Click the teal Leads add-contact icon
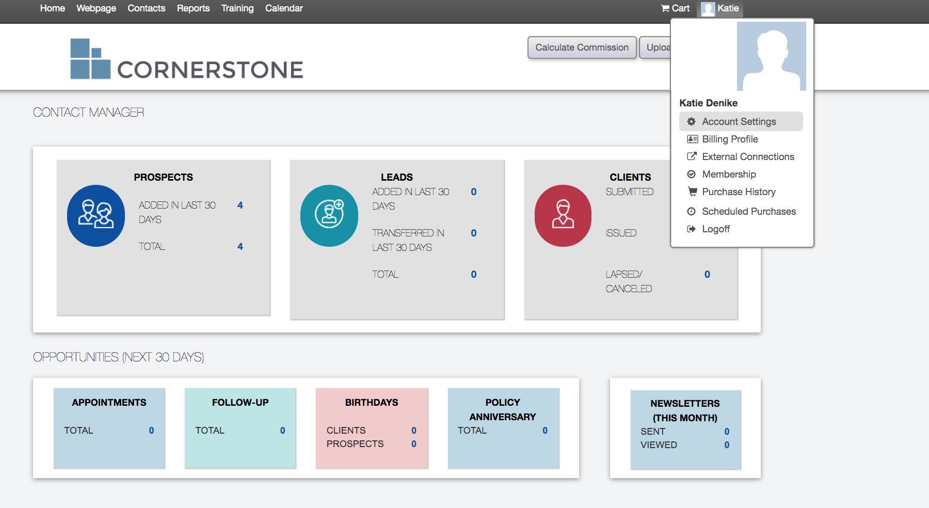 (x=329, y=216)
